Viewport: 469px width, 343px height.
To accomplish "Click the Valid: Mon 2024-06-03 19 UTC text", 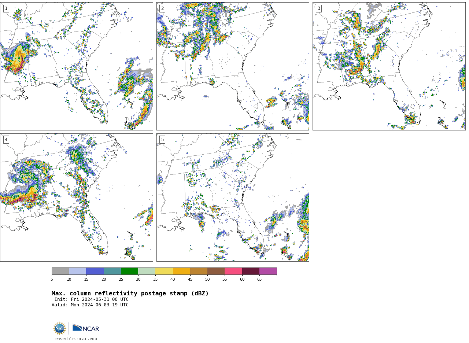I will [x=90, y=305].
